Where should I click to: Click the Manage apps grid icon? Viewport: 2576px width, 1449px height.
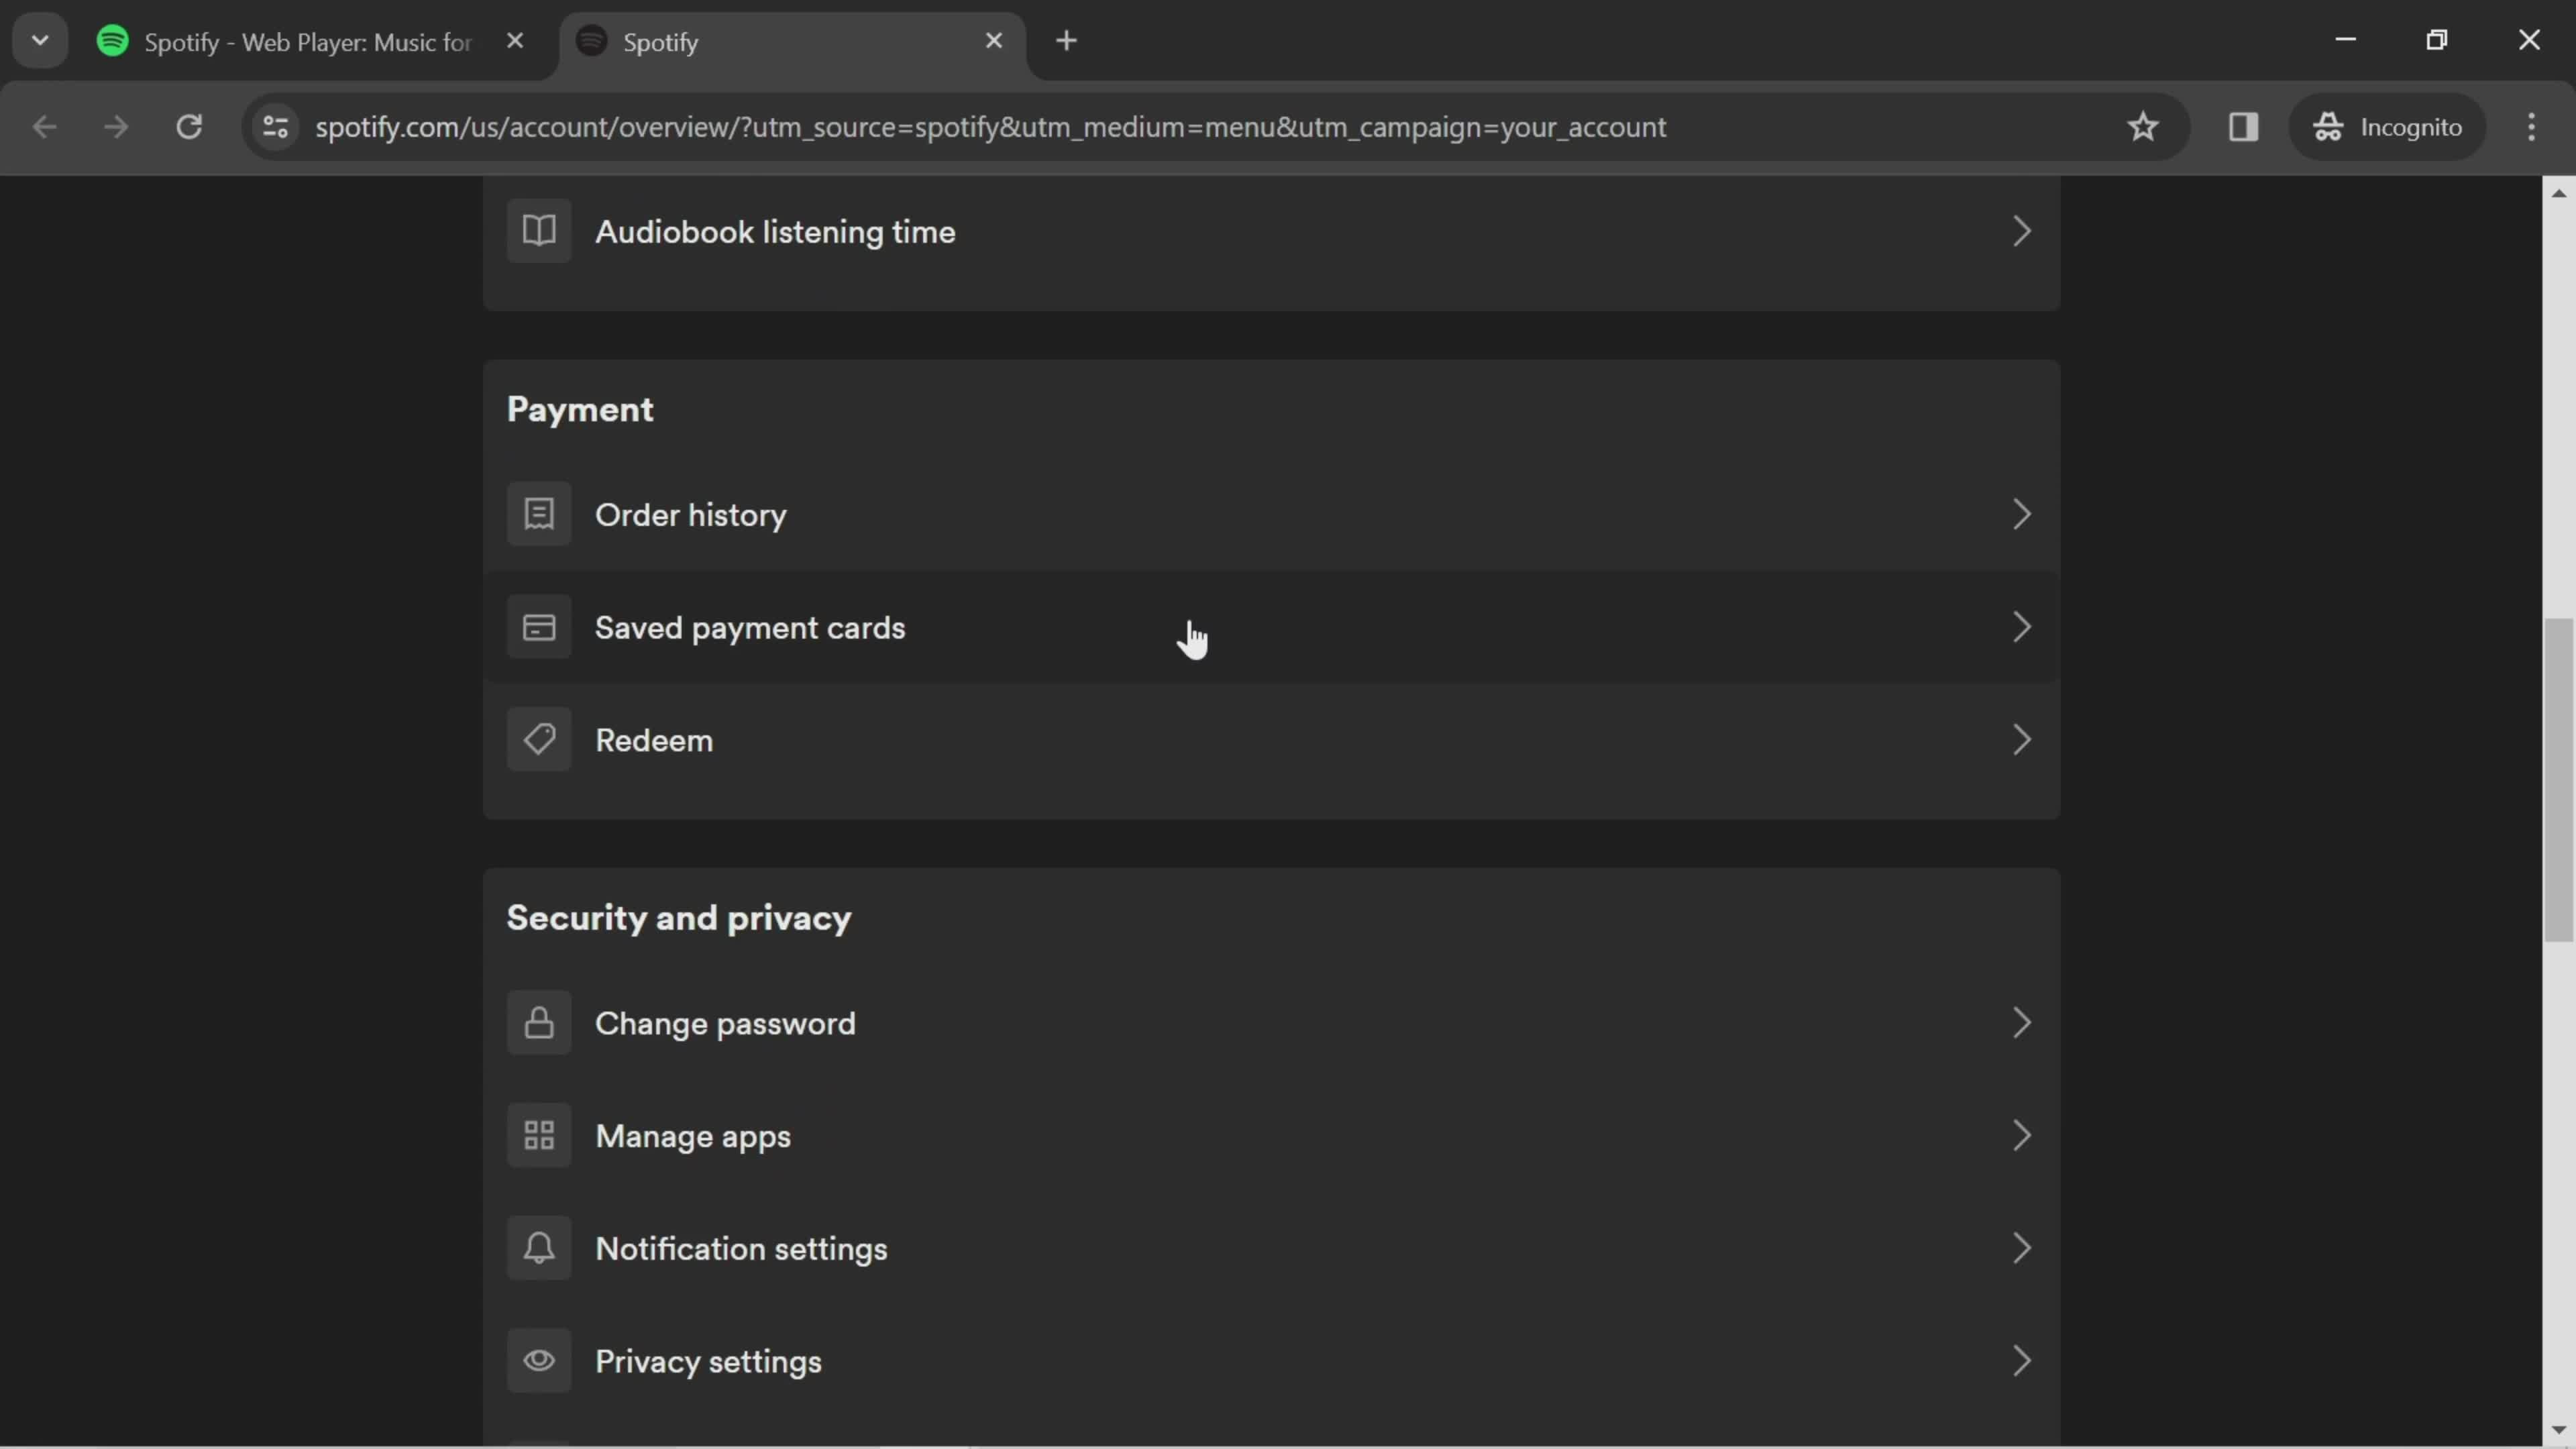(539, 1136)
